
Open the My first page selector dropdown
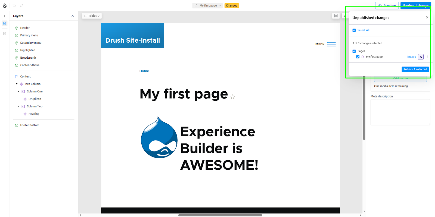[x=208, y=5]
